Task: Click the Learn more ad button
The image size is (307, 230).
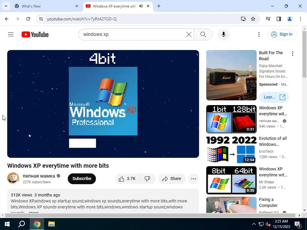Action: point(274,97)
